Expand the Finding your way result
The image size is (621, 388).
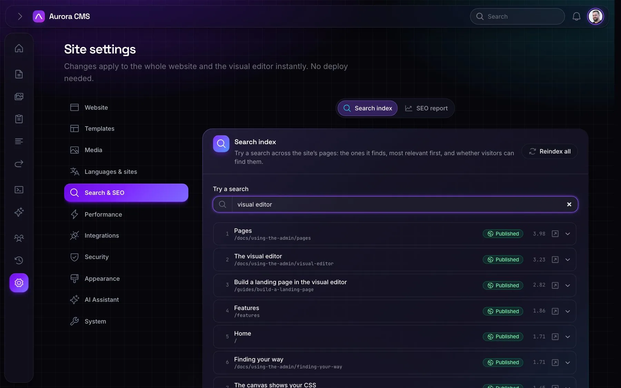click(x=568, y=362)
